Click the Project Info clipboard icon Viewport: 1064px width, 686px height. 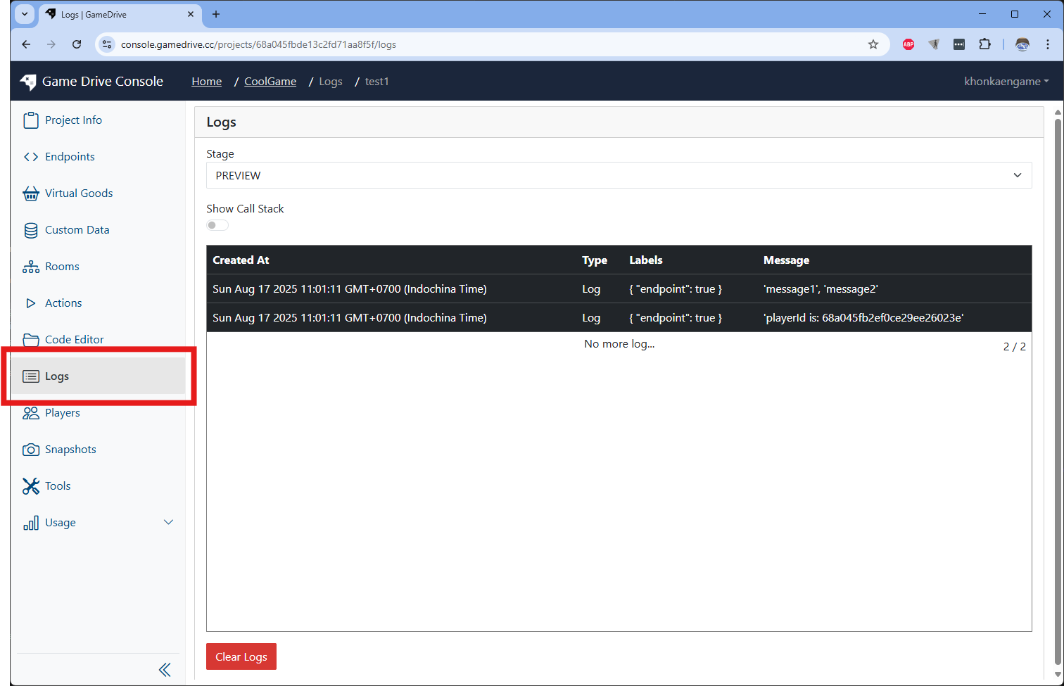pos(31,120)
